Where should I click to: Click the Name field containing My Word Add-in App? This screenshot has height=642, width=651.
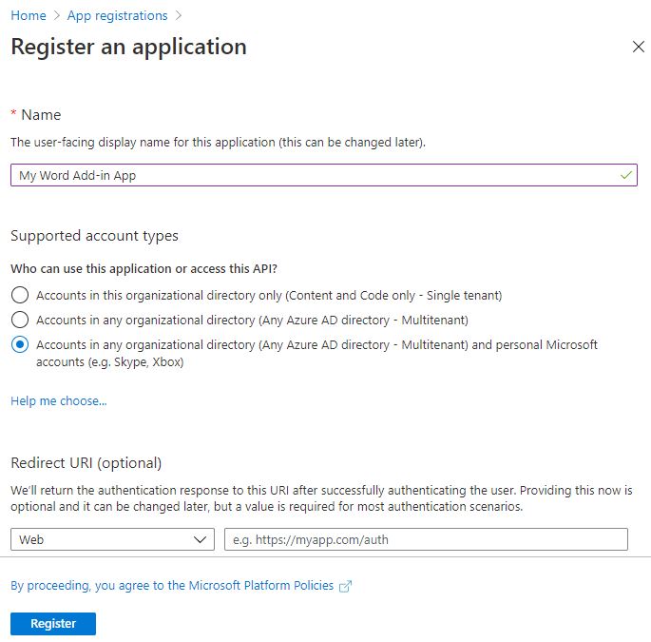click(314, 175)
